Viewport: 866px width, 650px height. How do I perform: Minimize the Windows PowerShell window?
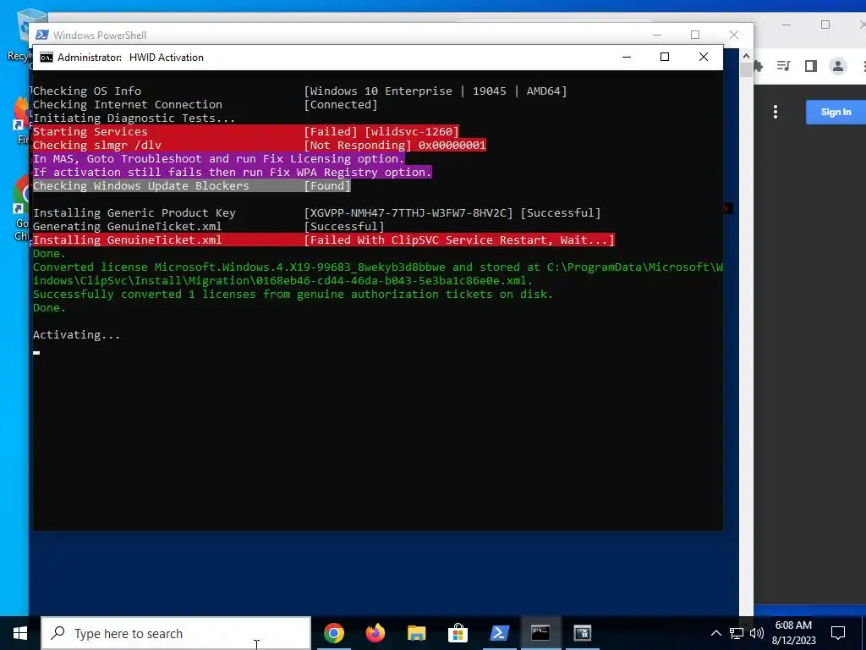[656, 35]
